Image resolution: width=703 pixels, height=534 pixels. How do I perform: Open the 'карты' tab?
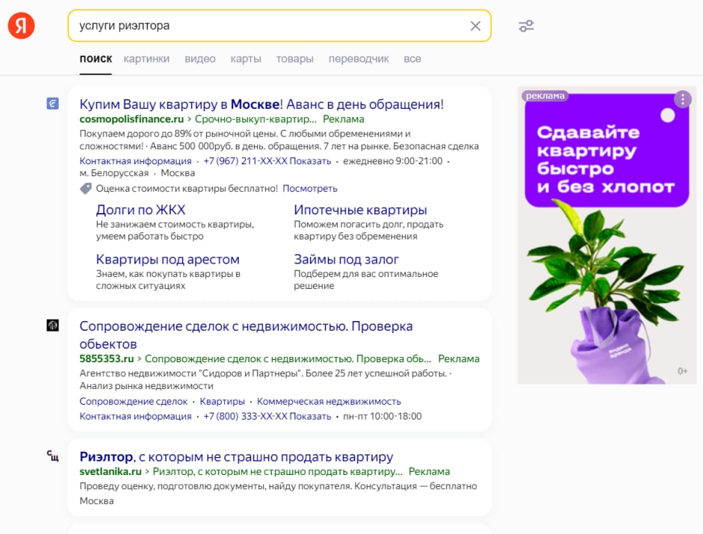click(246, 59)
